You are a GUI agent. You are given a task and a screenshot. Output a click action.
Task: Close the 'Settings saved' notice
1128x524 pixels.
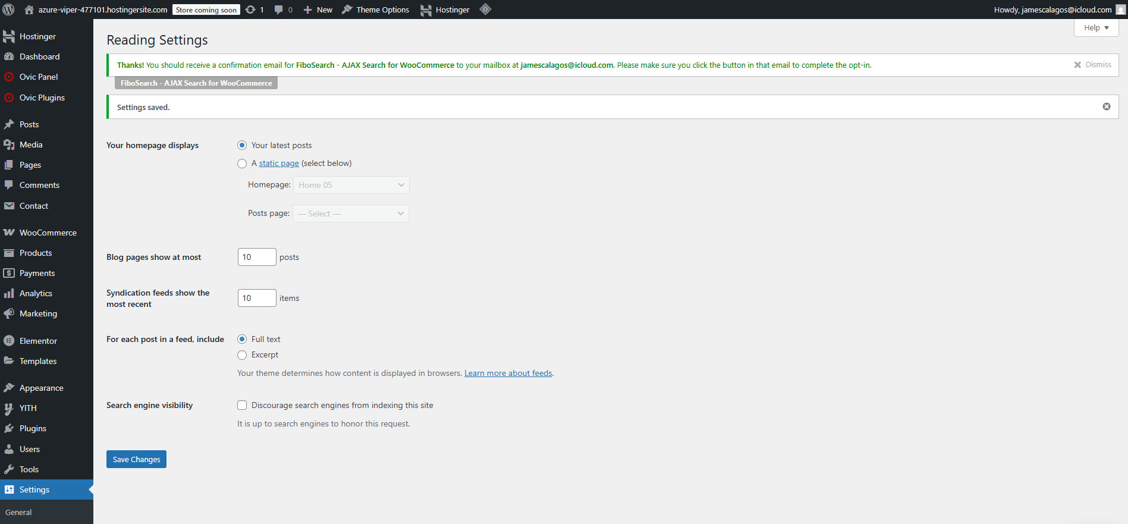click(1107, 106)
